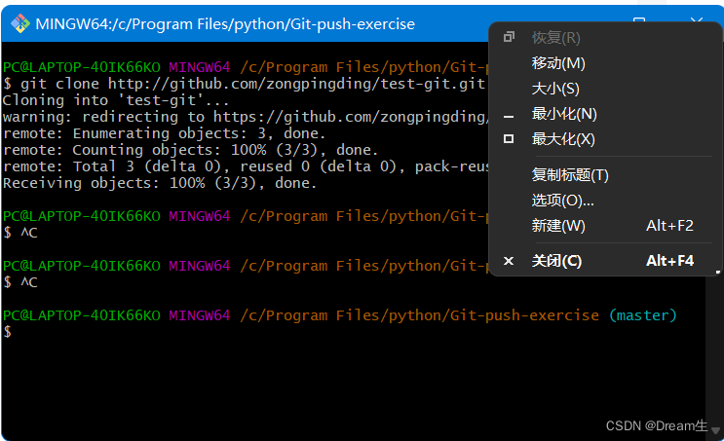This screenshot has height=441, width=724.
Task: Click the minimize dash icon beside 最小化
Action: (x=509, y=116)
